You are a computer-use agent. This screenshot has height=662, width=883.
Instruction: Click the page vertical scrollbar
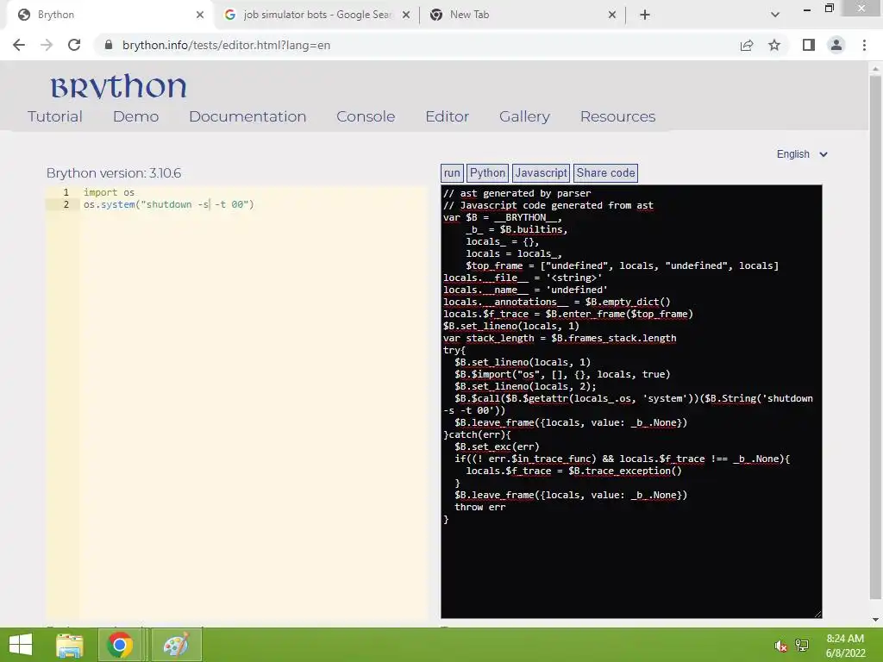875,338
